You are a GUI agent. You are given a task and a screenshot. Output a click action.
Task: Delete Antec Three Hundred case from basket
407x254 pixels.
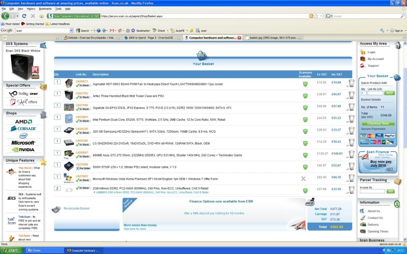tap(351, 95)
